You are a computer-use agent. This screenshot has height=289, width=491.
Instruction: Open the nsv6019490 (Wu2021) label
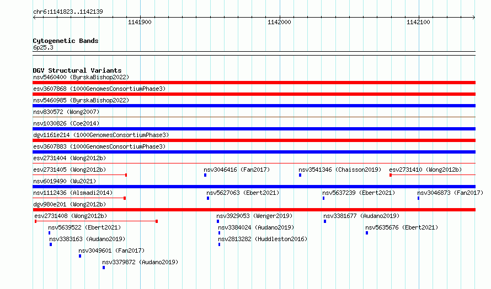65,181
